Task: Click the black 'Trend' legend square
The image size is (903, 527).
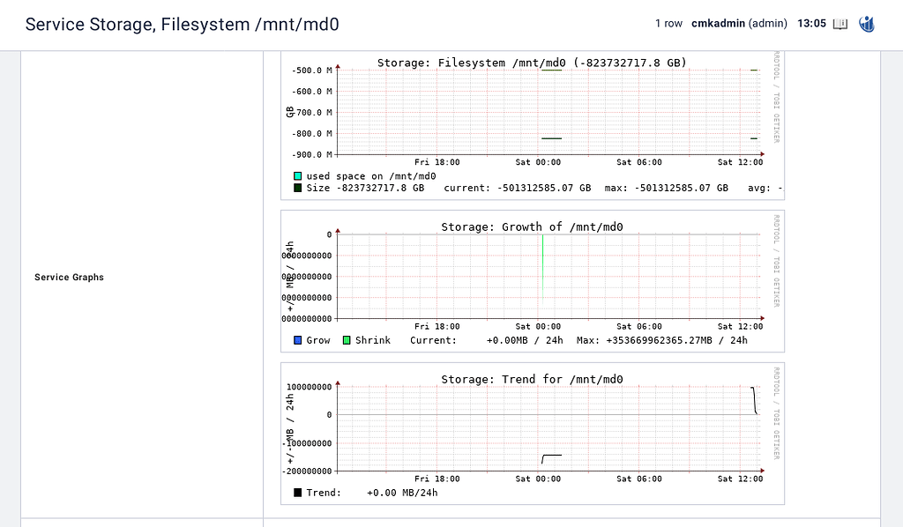Action: pyautogui.click(x=297, y=493)
